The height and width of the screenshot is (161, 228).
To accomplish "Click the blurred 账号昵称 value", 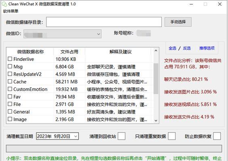I will [x=144, y=33].
